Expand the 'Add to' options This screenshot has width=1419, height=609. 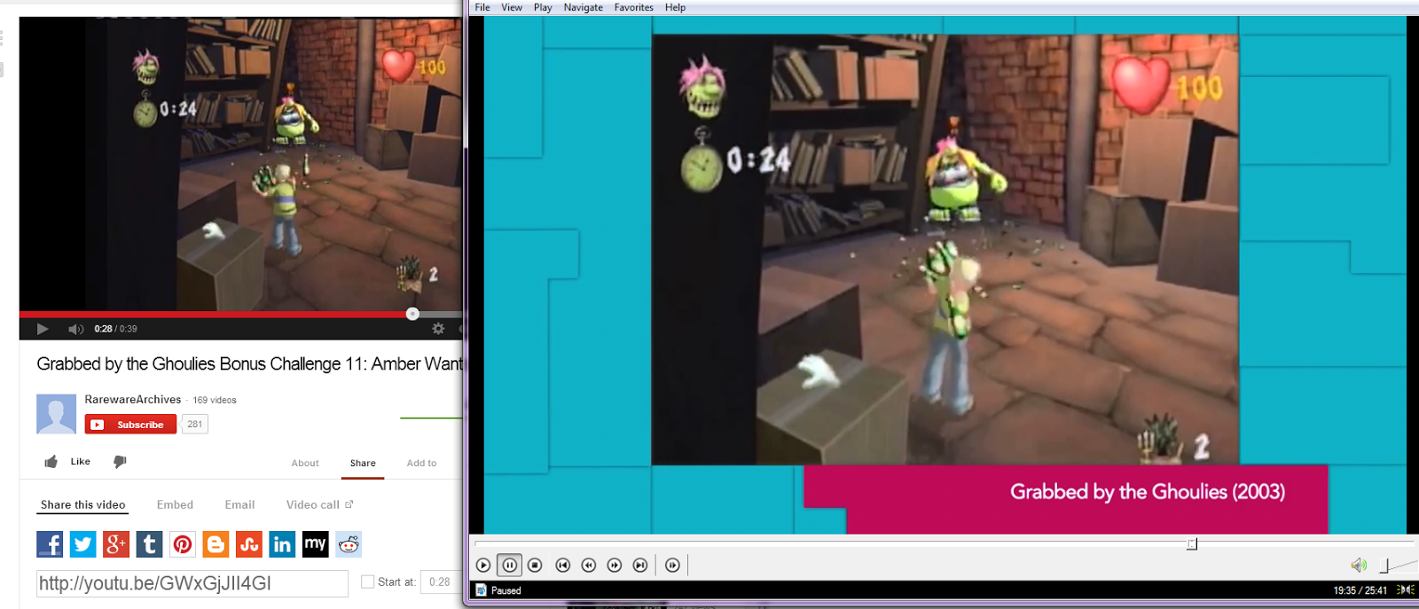[x=421, y=463]
